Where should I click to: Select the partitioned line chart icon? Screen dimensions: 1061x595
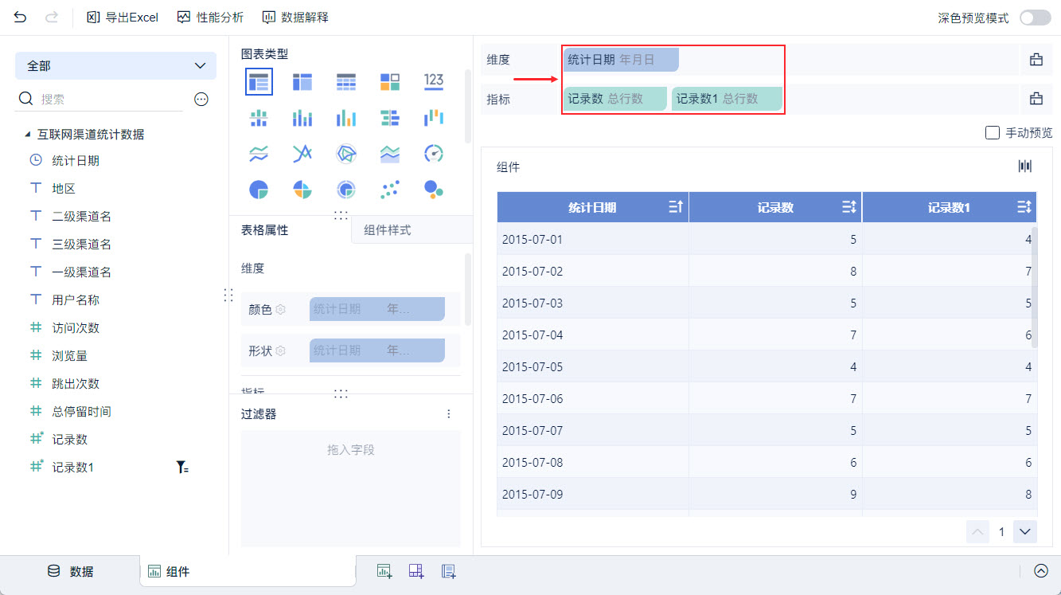(x=259, y=154)
